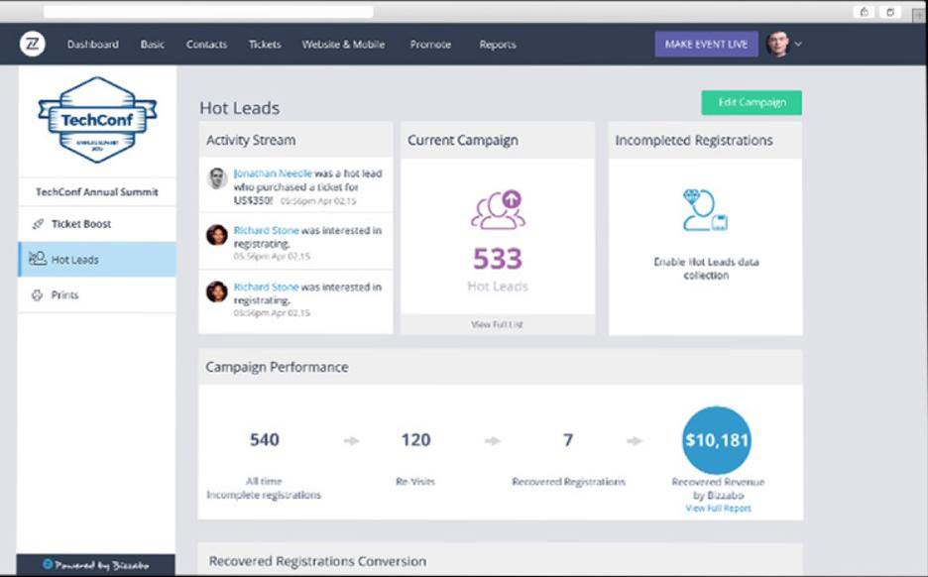Expand the user account dropdown arrow

pyautogui.click(x=798, y=44)
